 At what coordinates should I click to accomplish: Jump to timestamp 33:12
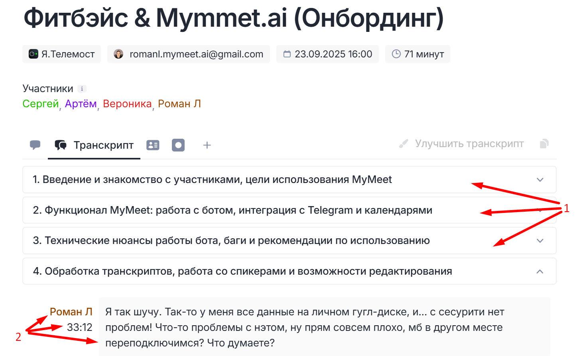[x=79, y=327]
